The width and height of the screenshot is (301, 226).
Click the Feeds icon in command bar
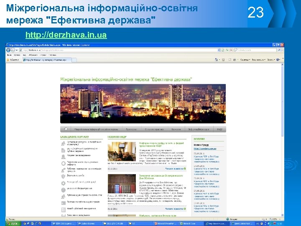[223, 60]
